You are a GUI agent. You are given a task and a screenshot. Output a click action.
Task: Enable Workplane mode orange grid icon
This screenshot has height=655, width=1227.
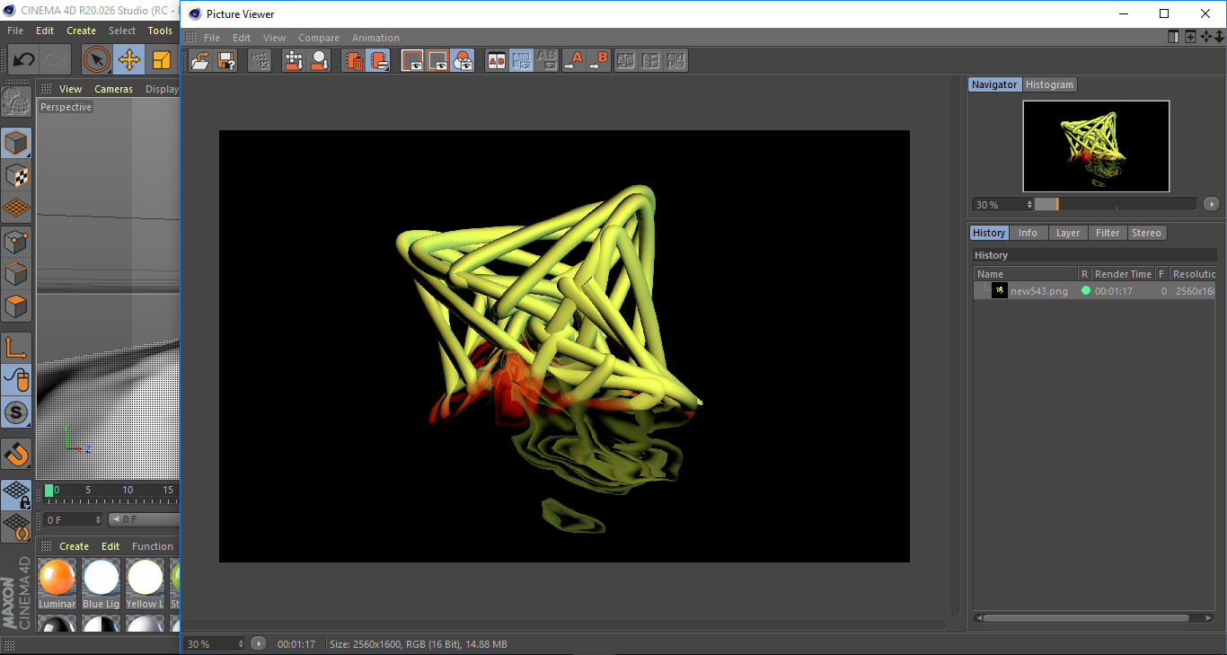point(16,208)
